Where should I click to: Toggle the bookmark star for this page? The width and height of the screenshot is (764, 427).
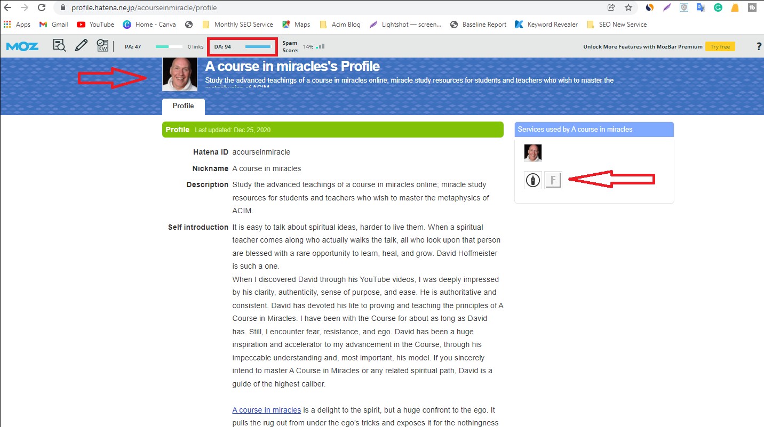tap(628, 7)
